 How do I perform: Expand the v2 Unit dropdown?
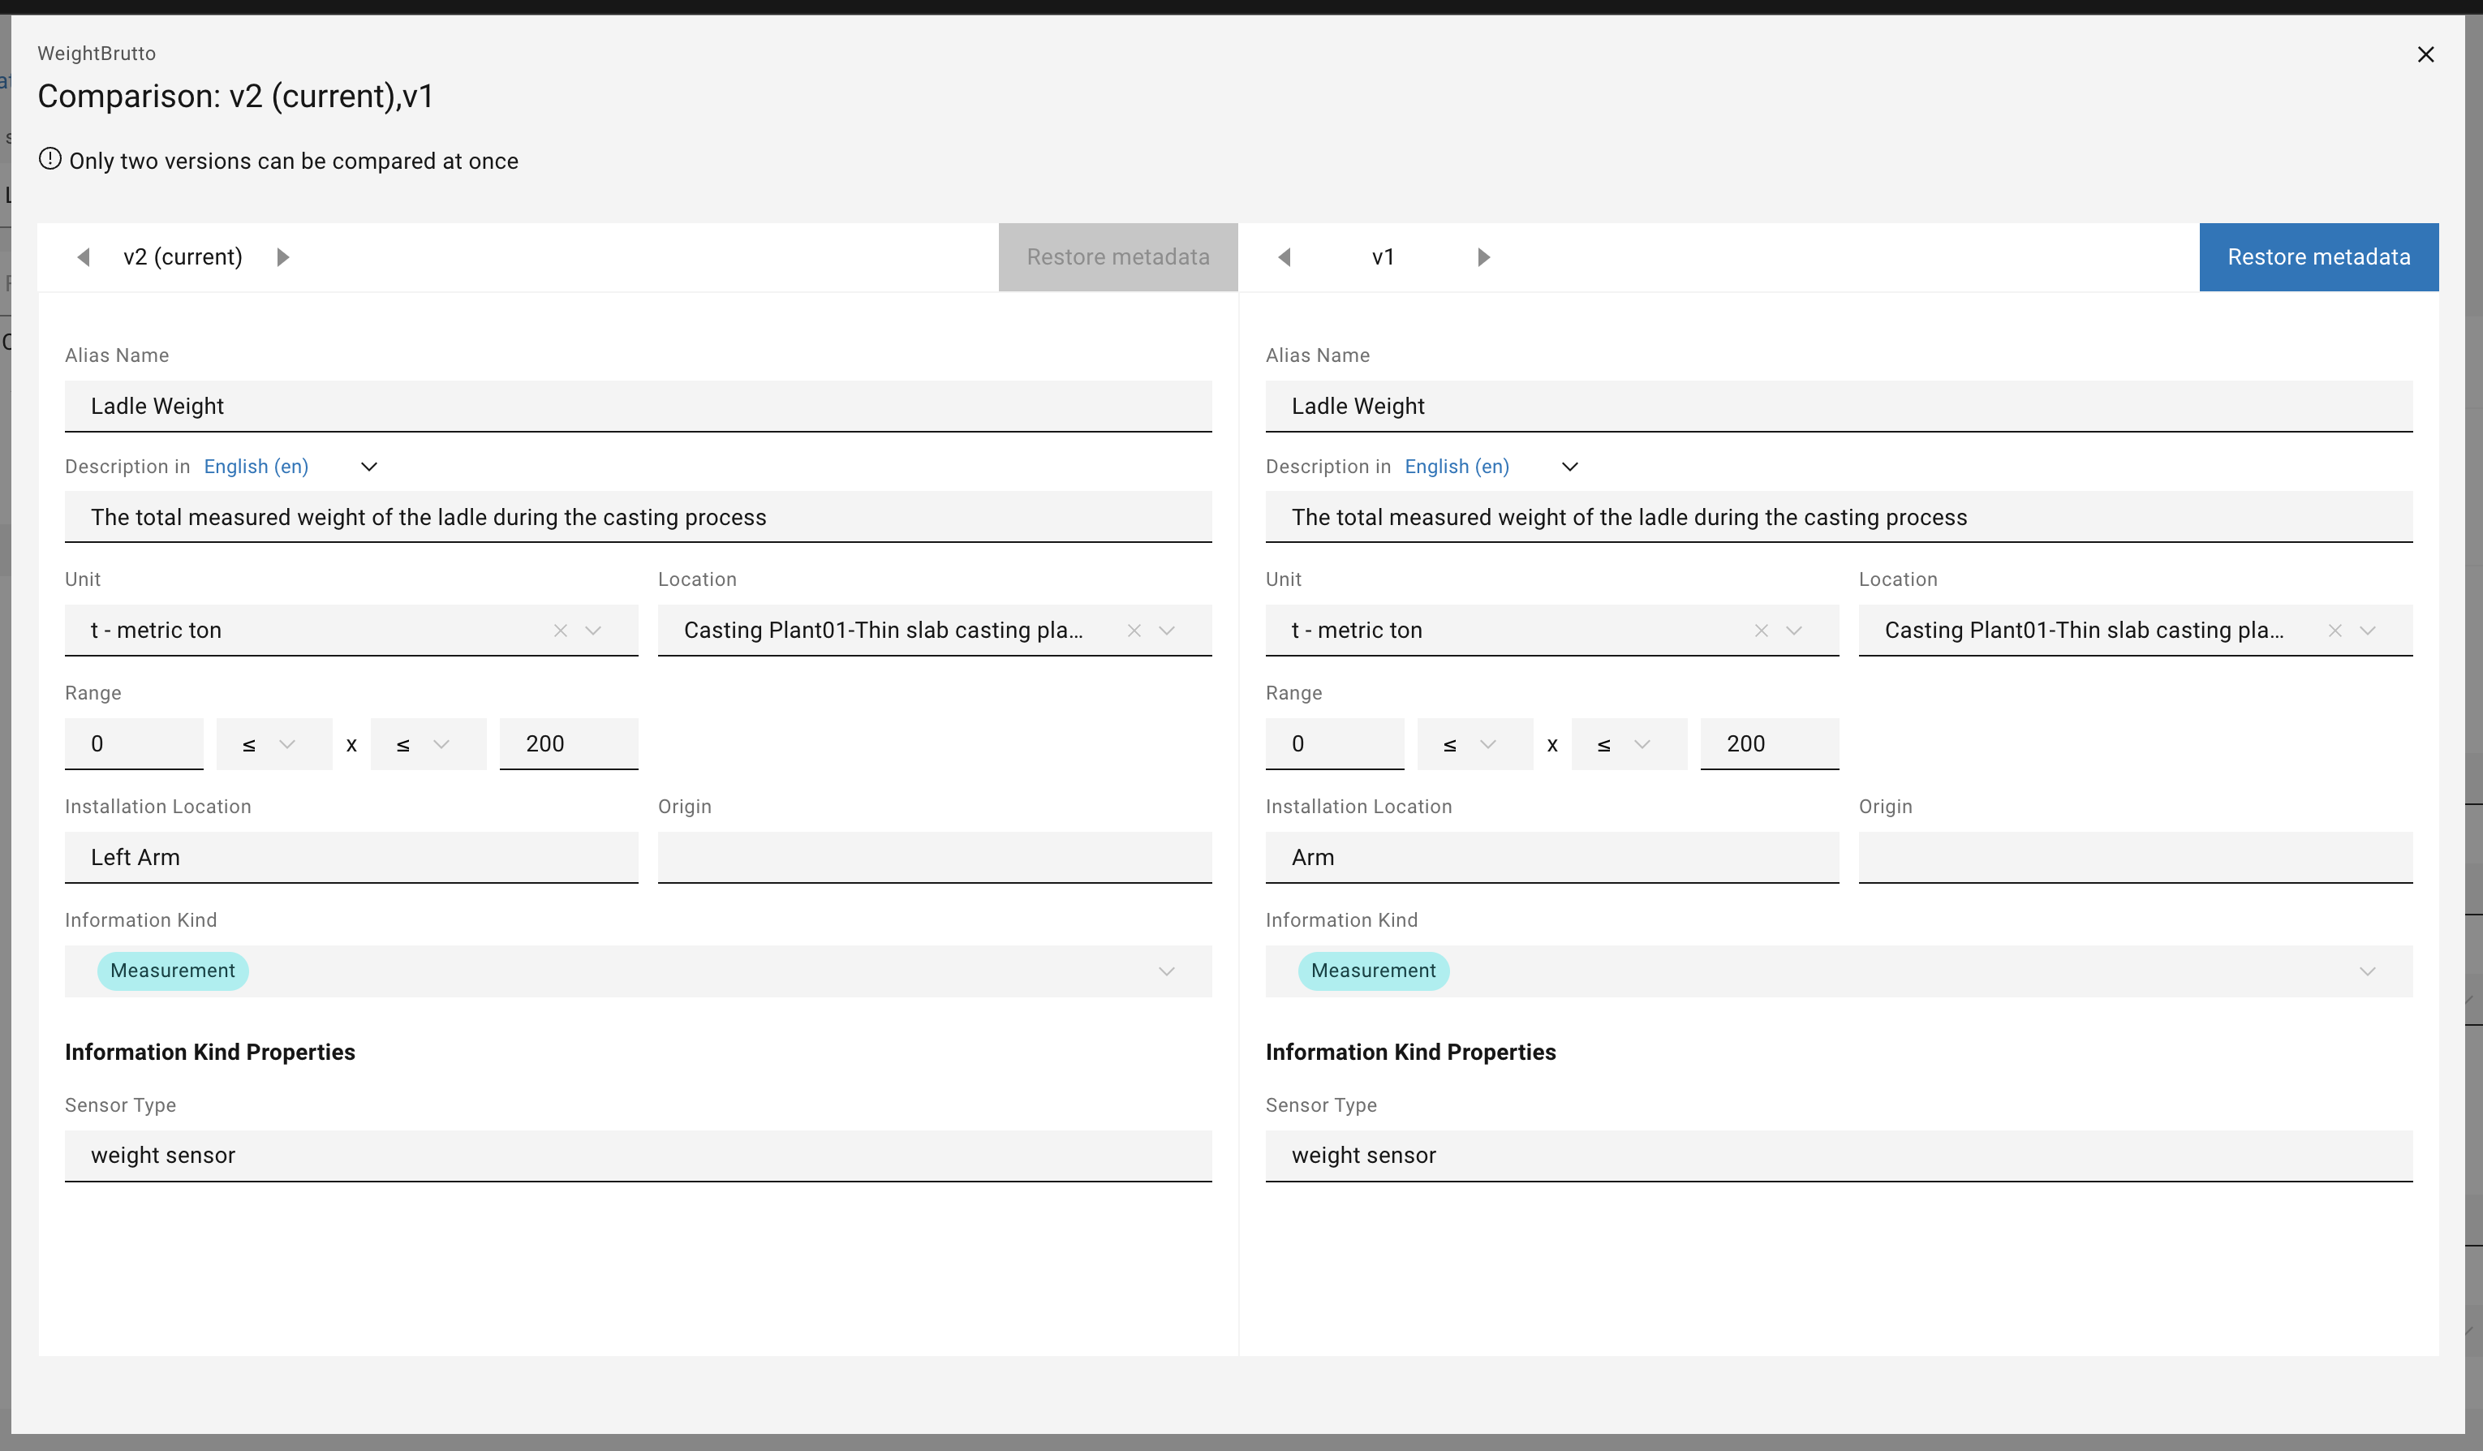(593, 631)
